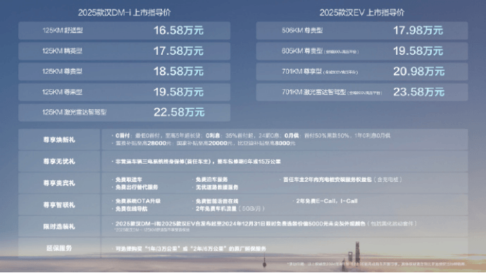Click the "延保服务" label
Image resolution: width=486 pixels, height=273 pixels.
[x=59, y=248]
